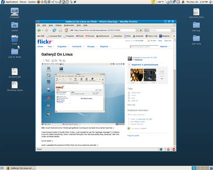Open the Link to Temp folder icon
This screenshot has height=170, width=213.
point(15,52)
